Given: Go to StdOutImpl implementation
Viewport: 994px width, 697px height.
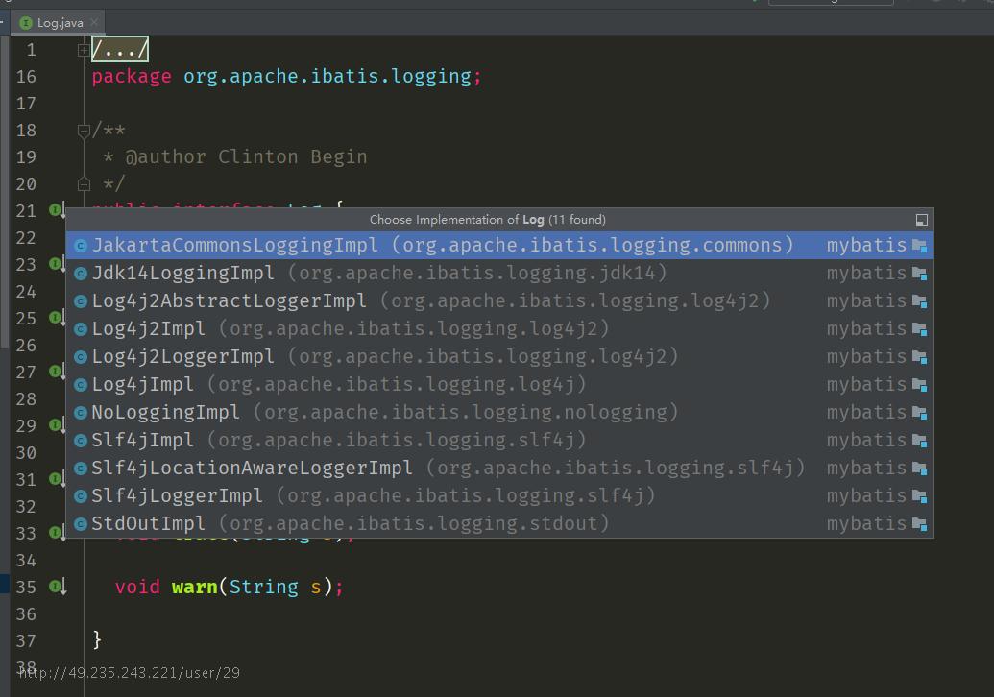Looking at the screenshot, I should 499,524.
